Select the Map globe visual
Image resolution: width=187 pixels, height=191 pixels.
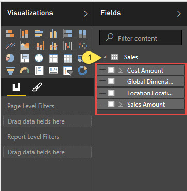pos(39,58)
